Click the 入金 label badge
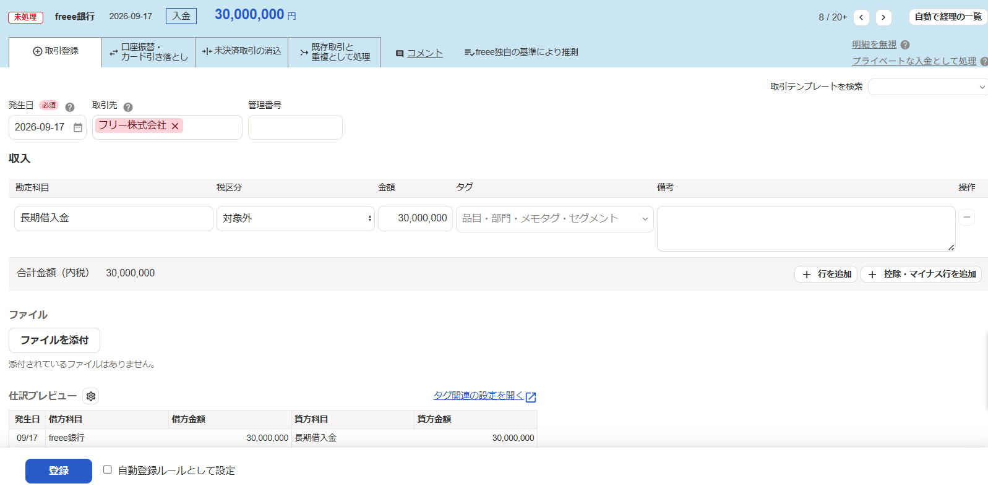The width and height of the screenshot is (988, 494). coord(181,16)
